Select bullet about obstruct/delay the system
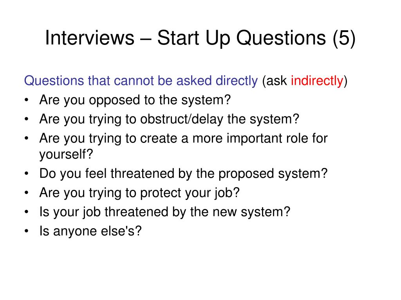401x300 pixels. coord(169,119)
